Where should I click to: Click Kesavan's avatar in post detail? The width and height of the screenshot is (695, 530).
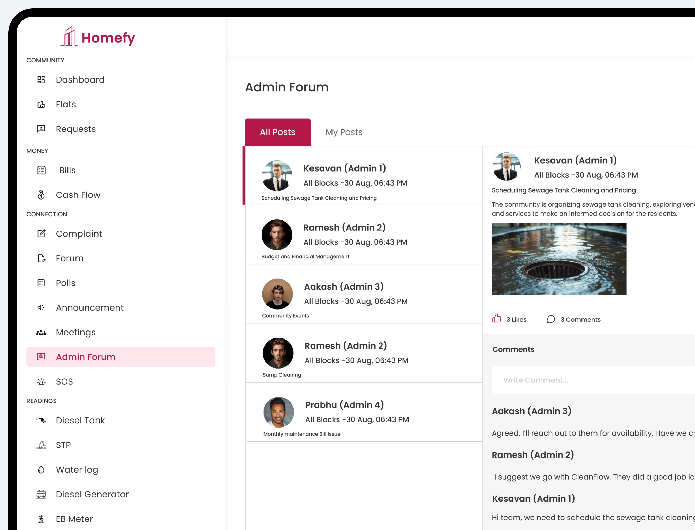coord(507,167)
